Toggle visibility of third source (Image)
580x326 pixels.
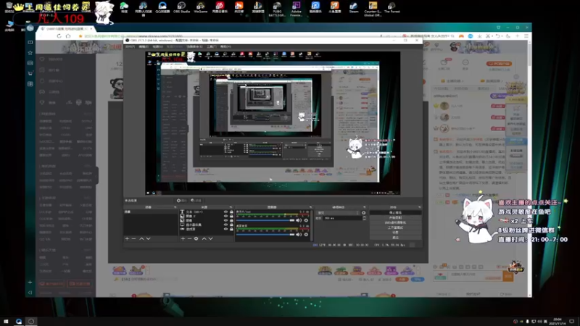(x=225, y=220)
